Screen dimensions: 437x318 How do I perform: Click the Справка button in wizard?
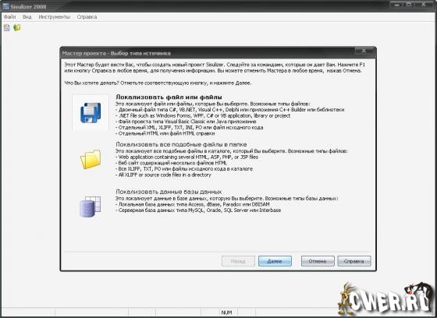[x=354, y=261]
